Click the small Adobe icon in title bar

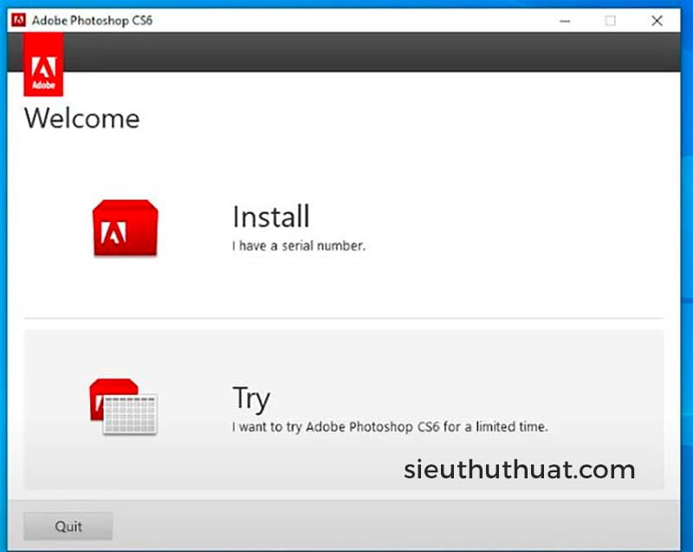pyautogui.click(x=18, y=21)
